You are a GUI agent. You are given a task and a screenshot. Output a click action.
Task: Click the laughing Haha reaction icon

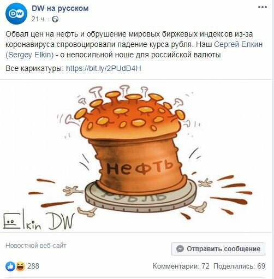point(20,266)
